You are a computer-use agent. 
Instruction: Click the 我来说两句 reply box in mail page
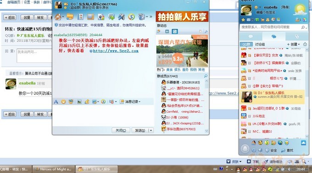click(x=34, y=56)
